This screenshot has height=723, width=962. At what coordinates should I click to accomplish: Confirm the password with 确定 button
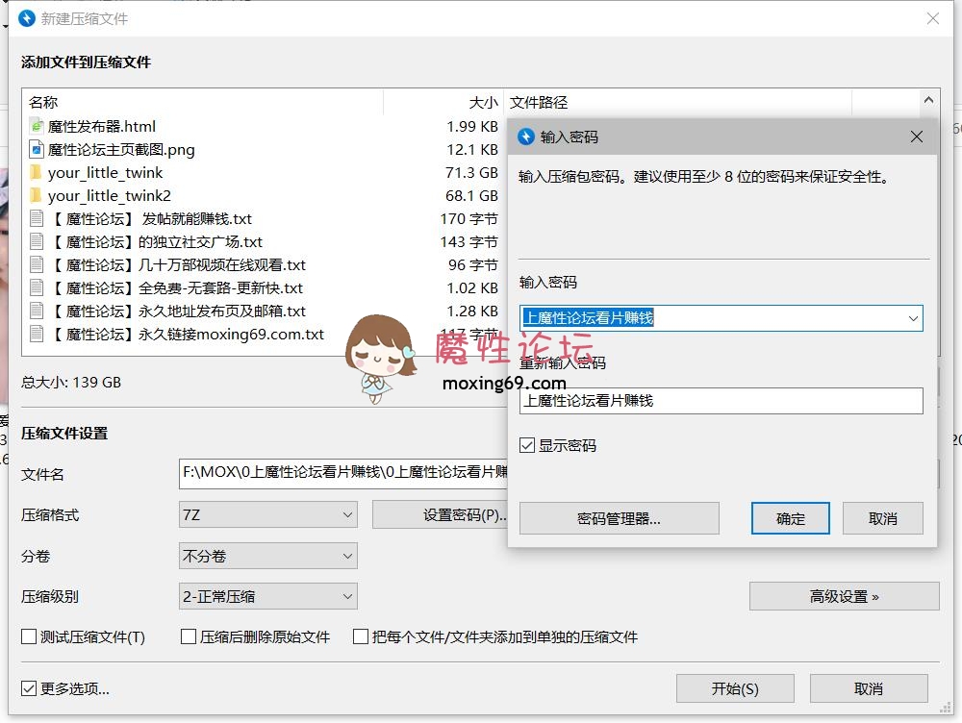point(790,518)
